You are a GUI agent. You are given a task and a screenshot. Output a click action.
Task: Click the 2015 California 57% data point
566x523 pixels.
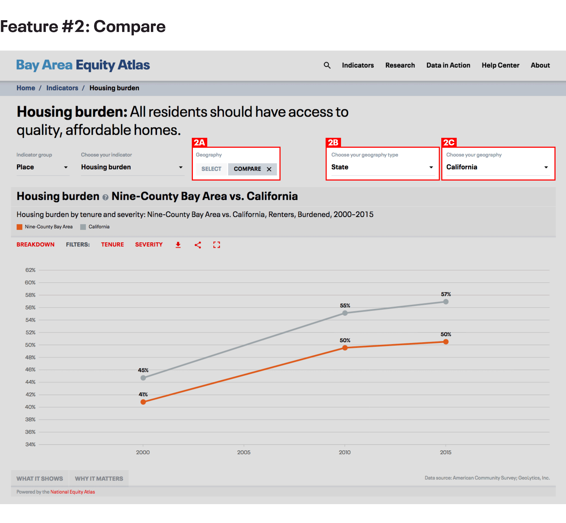pyautogui.click(x=446, y=302)
